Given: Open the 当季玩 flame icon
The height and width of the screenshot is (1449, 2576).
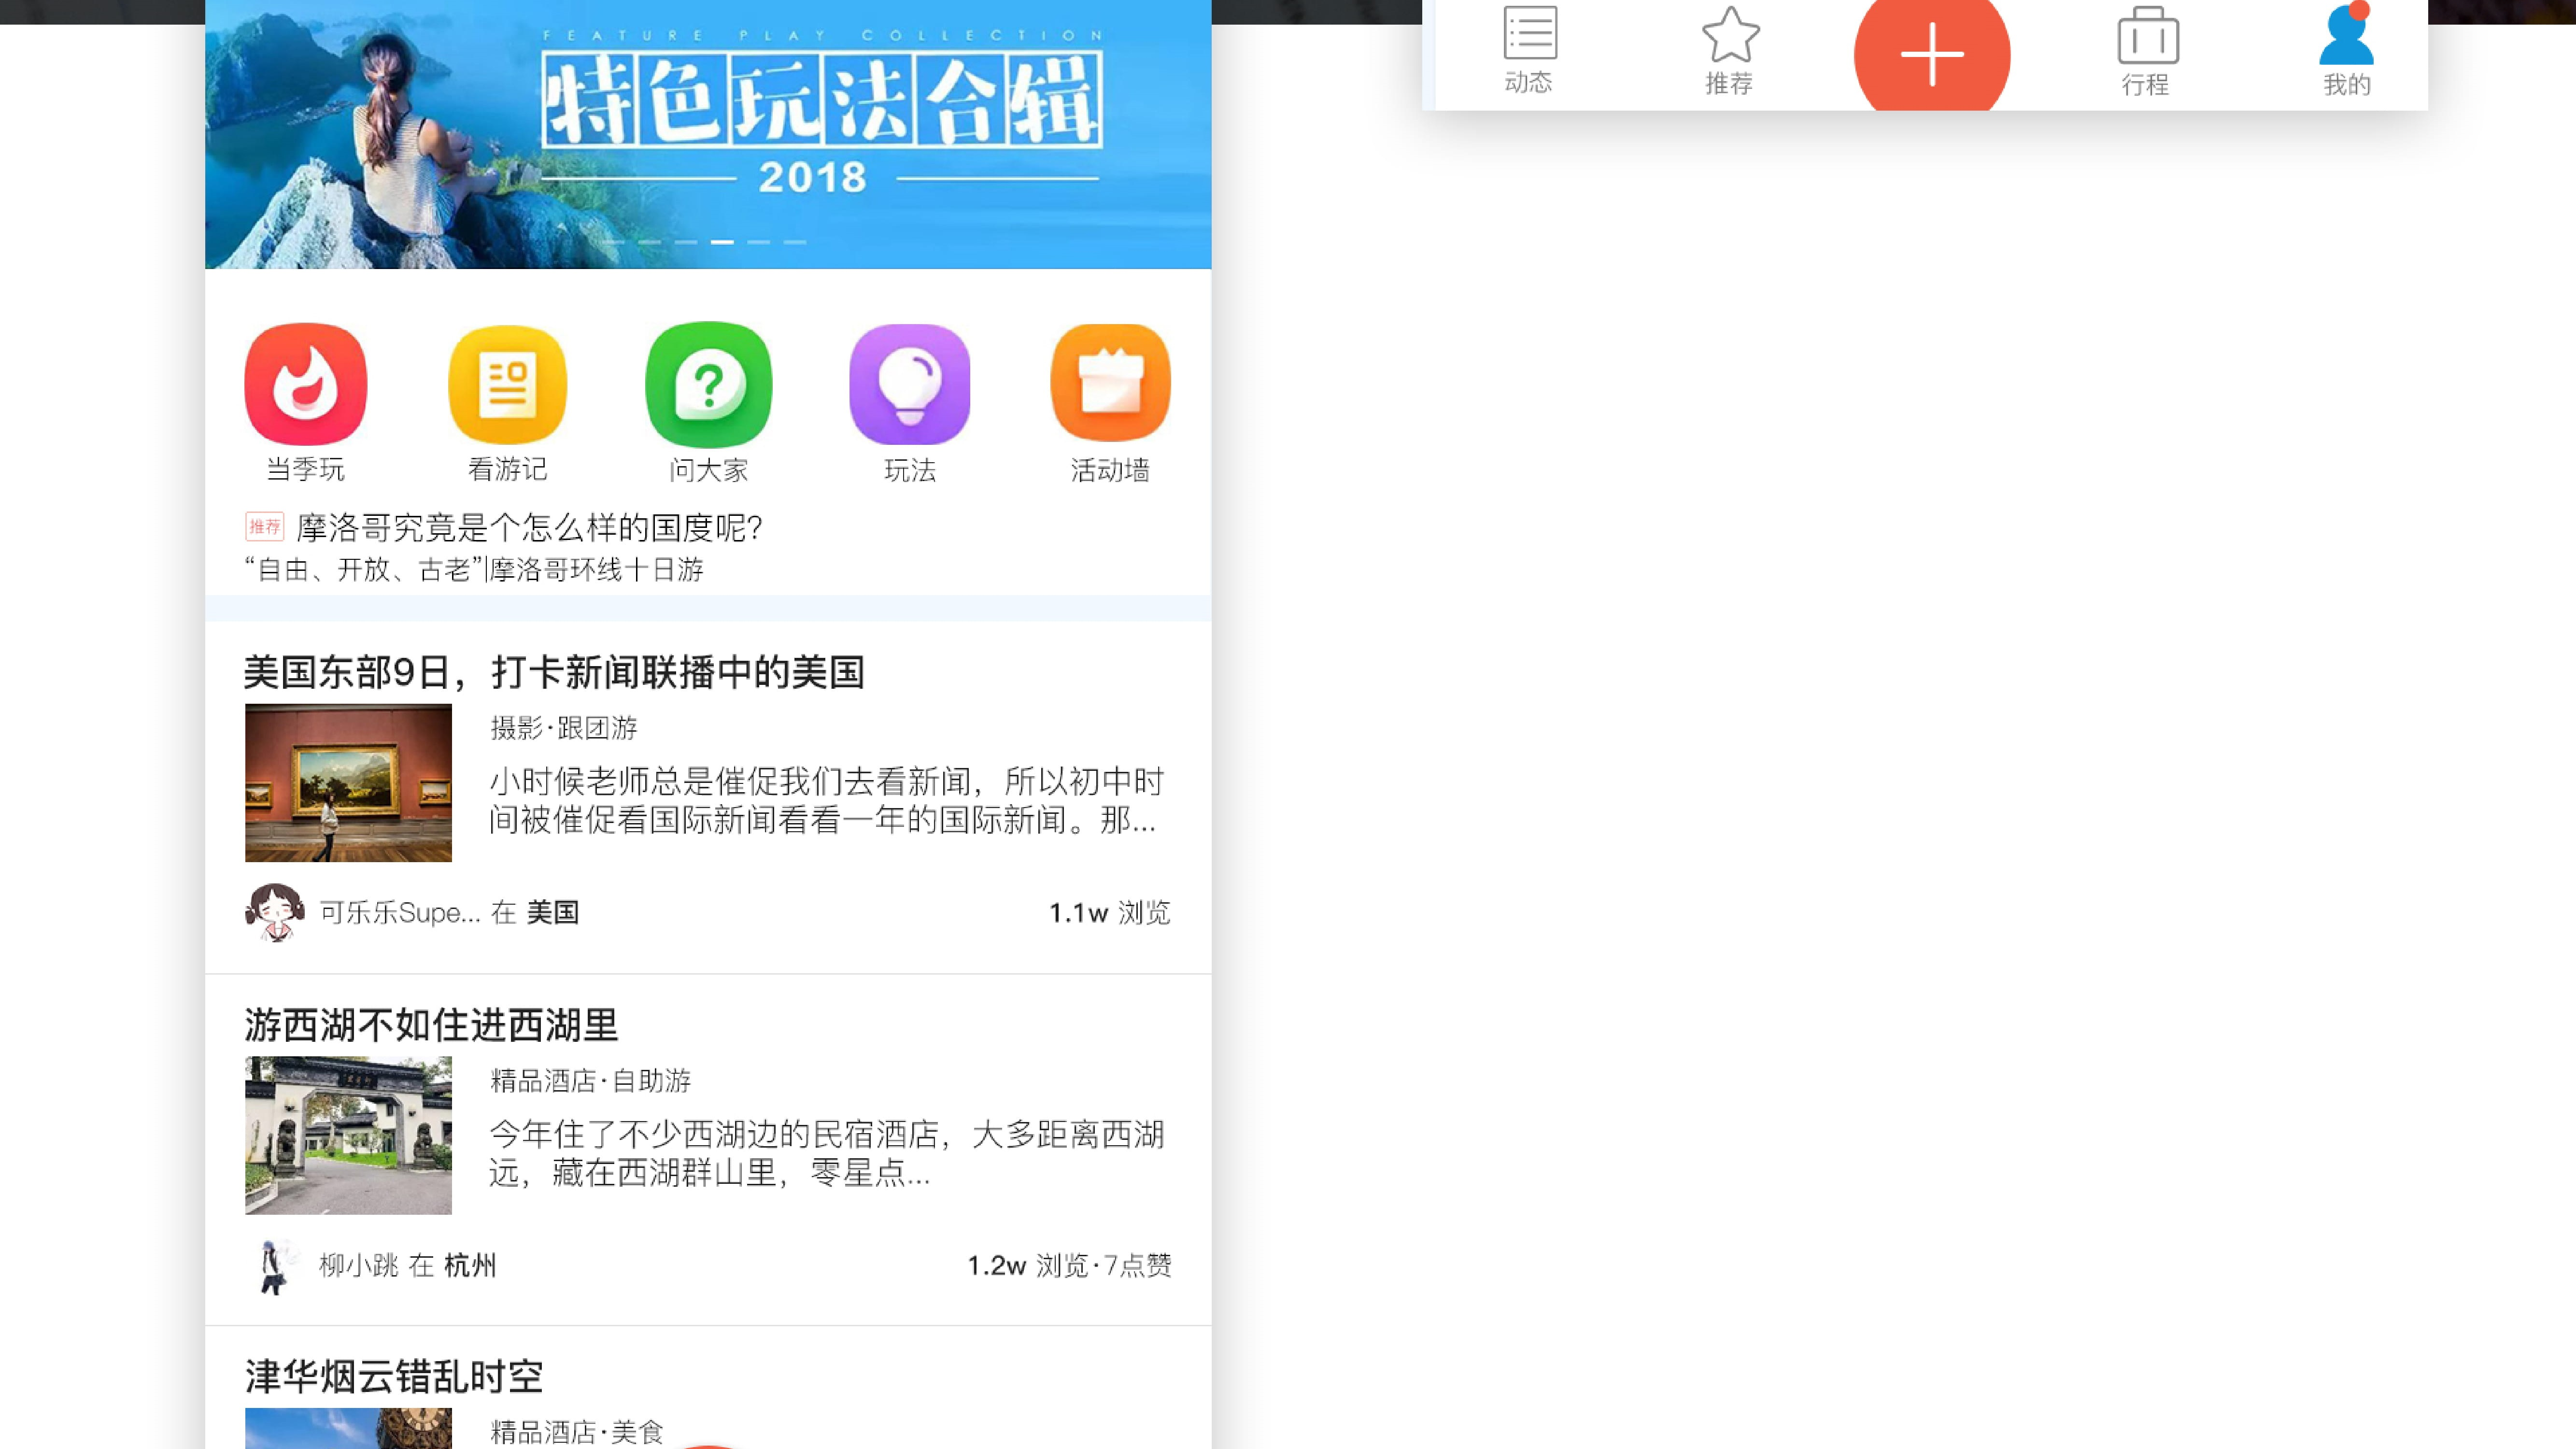Looking at the screenshot, I should [306, 384].
